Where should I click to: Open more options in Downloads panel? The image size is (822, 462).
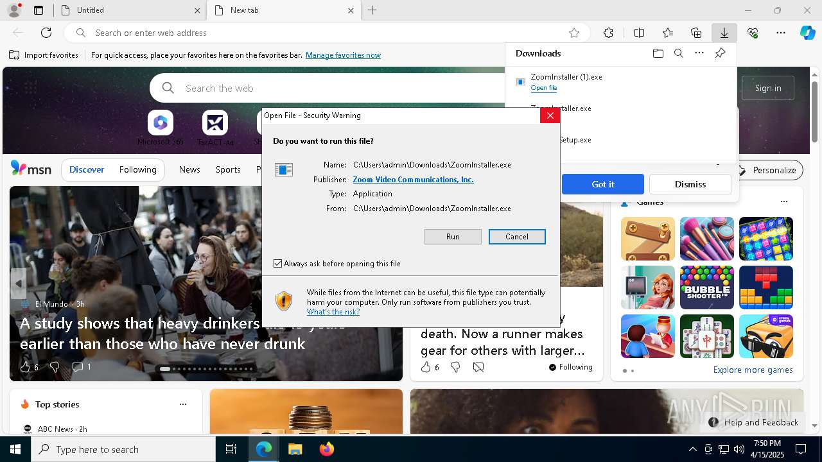(699, 53)
